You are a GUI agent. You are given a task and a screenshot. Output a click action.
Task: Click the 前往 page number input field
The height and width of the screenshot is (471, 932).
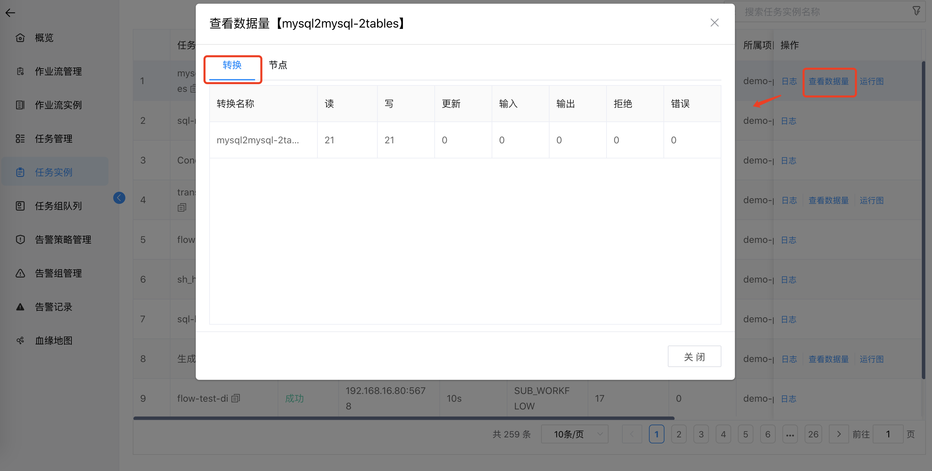click(x=888, y=434)
